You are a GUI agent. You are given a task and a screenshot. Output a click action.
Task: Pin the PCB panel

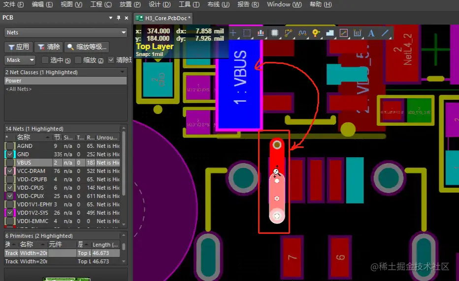pos(118,18)
